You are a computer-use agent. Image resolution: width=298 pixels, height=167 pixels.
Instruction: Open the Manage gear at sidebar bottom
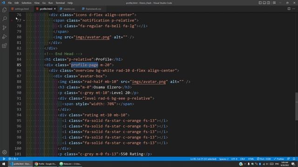(x=4, y=152)
